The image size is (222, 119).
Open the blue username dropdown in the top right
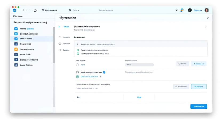click(198, 10)
